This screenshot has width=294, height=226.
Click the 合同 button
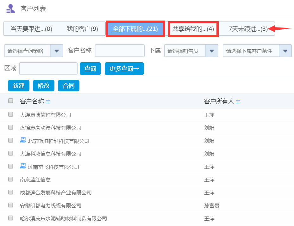(x=68, y=85)
